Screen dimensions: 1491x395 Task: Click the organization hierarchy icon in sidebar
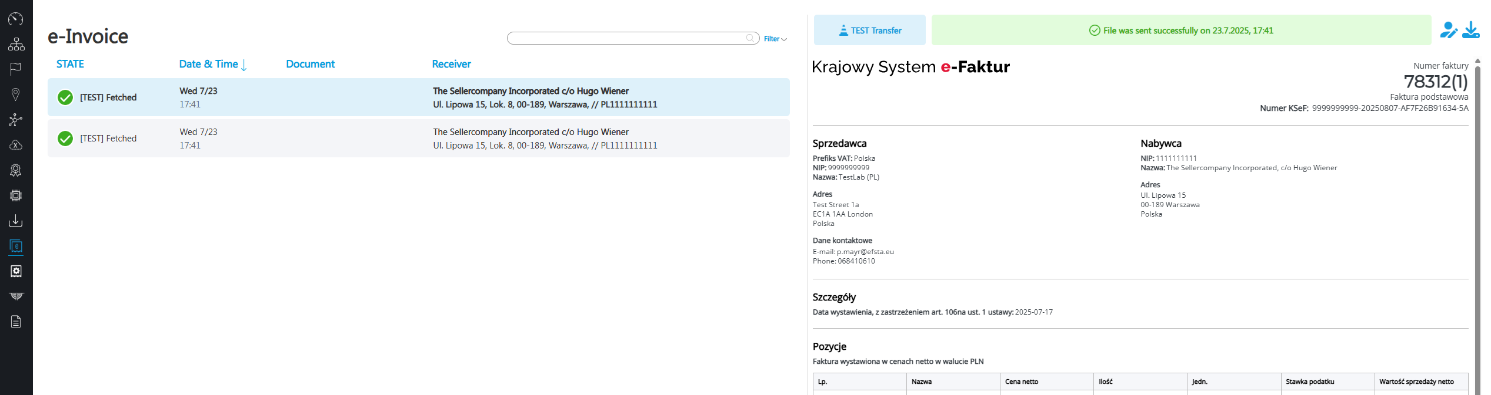[x=16, y=44]
